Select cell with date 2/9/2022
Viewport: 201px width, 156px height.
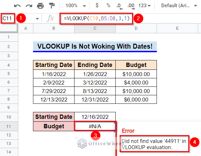click(x=54, y=83)
